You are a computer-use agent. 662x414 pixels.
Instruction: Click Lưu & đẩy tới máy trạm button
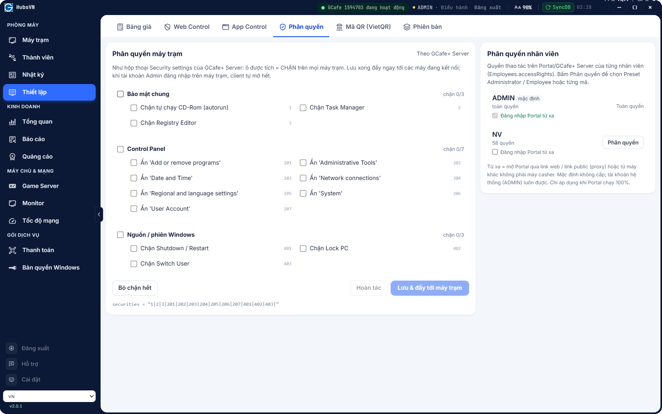430,288
